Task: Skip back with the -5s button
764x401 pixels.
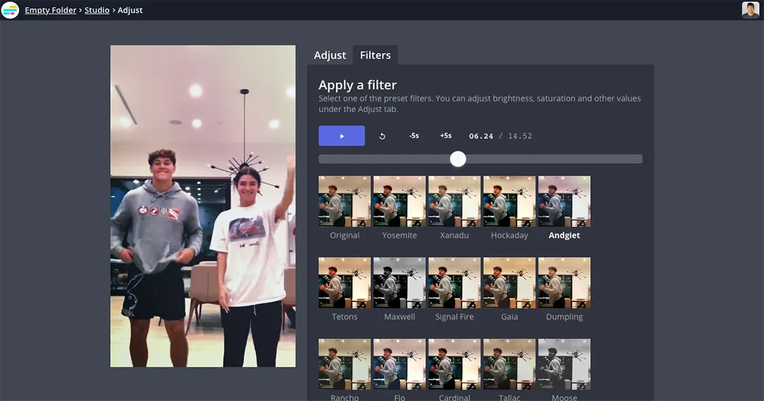Action: [x=414, y=136]
